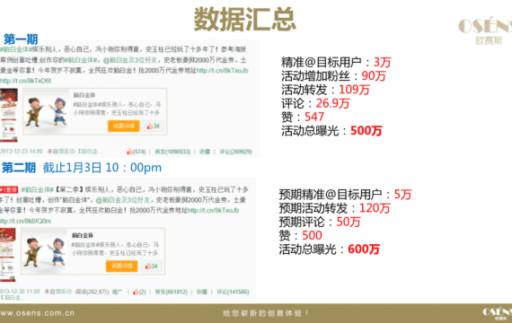Image resolution: width=512 pixels, height=323 pixels.
Task: Click the thumbs-up 34 icon in first topic card
Action: [149, 127]
